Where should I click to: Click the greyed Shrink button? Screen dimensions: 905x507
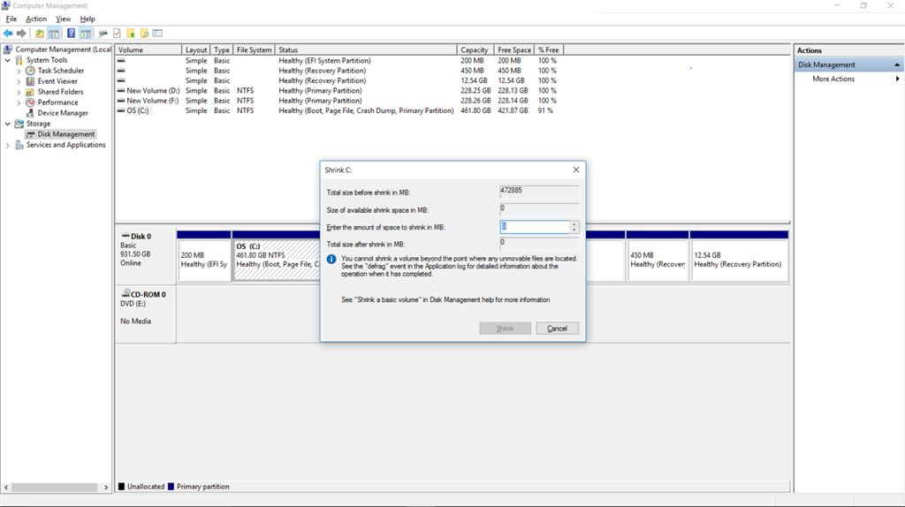click(505, 329)
